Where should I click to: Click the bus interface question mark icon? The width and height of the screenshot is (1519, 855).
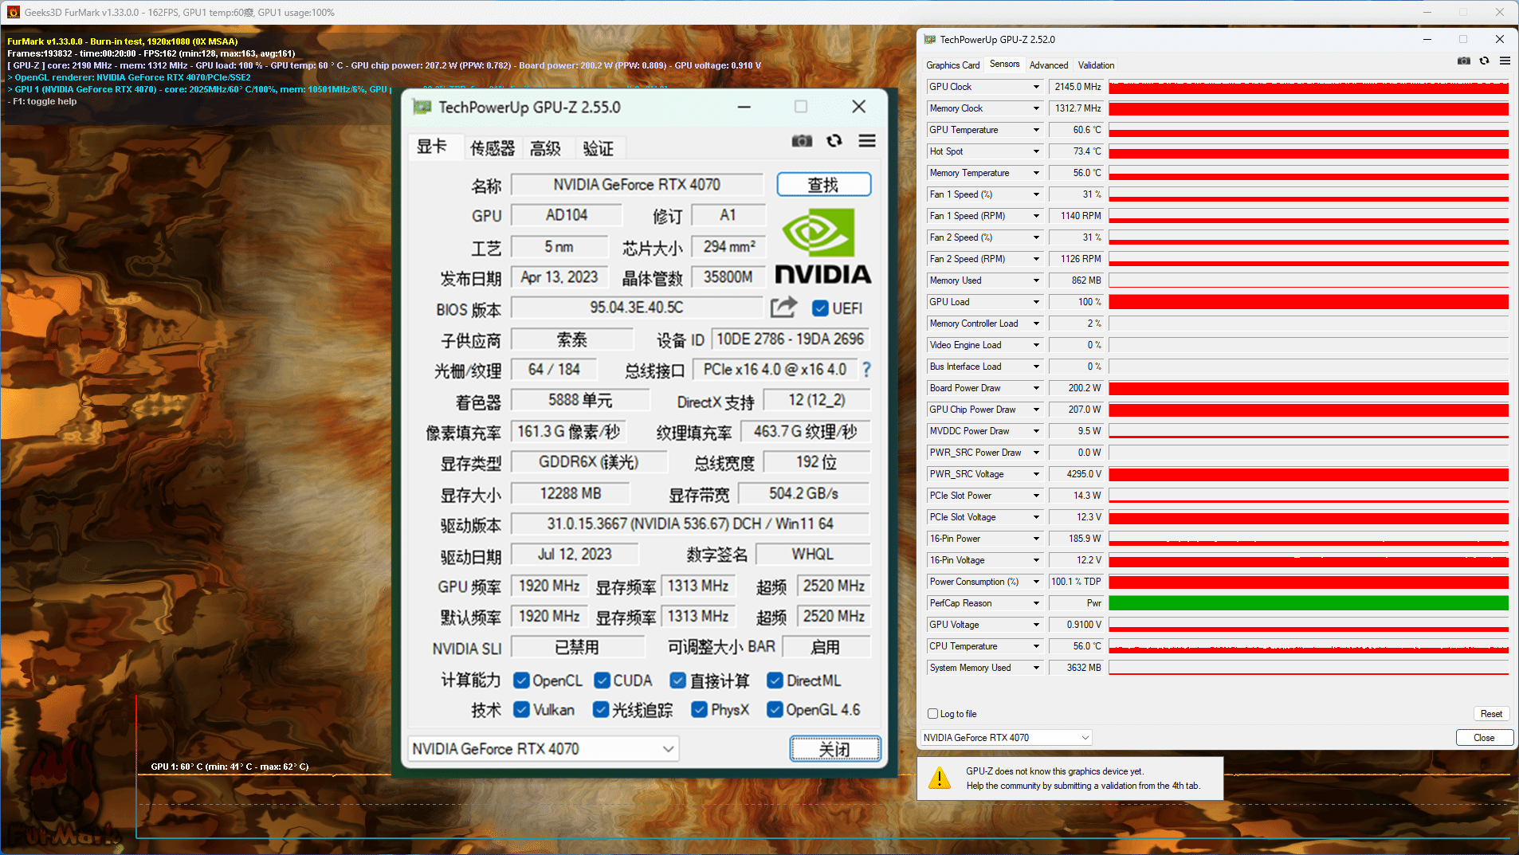click(866, 370)
